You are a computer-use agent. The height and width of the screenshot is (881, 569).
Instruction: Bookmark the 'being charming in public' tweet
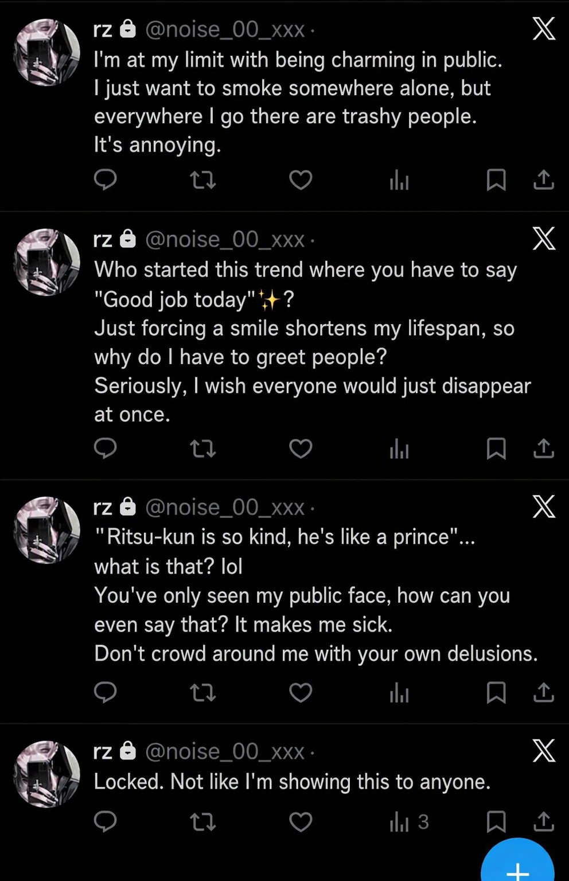(x=496, y=180)
